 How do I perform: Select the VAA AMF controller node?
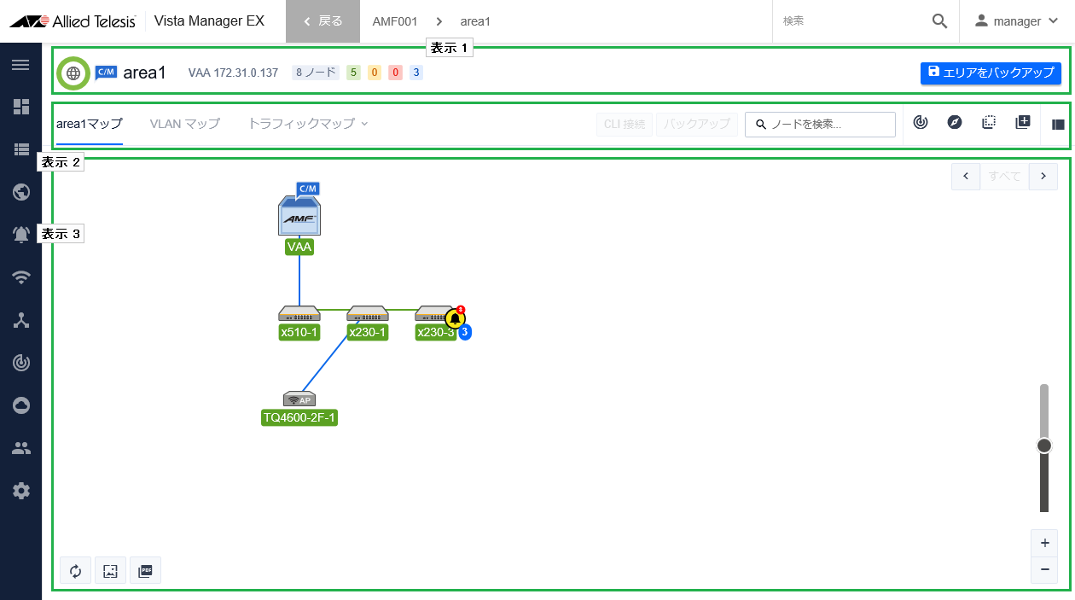coord(299,215)
